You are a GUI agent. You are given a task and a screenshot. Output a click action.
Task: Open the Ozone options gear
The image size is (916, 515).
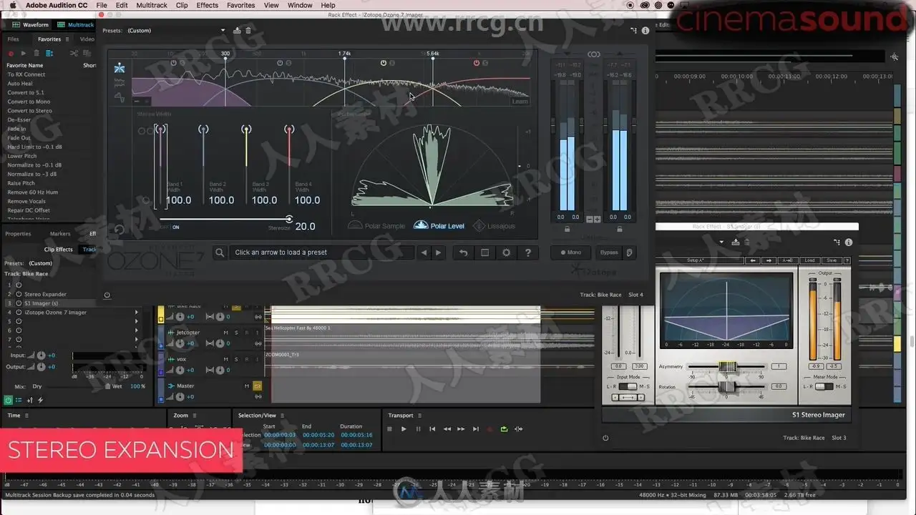click(507, 252)
